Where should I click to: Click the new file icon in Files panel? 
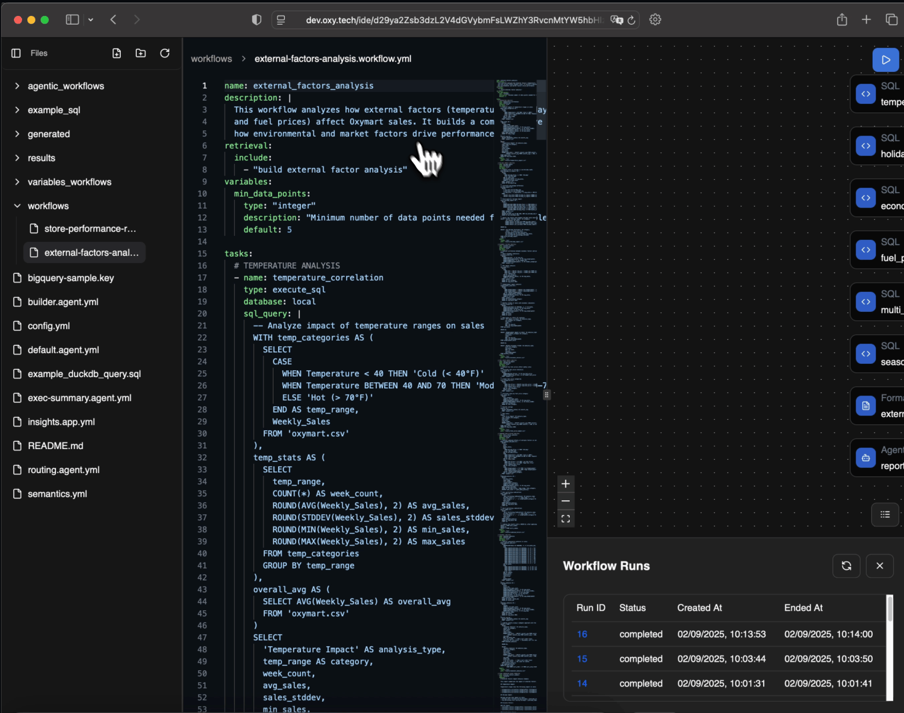click(117, 53)
